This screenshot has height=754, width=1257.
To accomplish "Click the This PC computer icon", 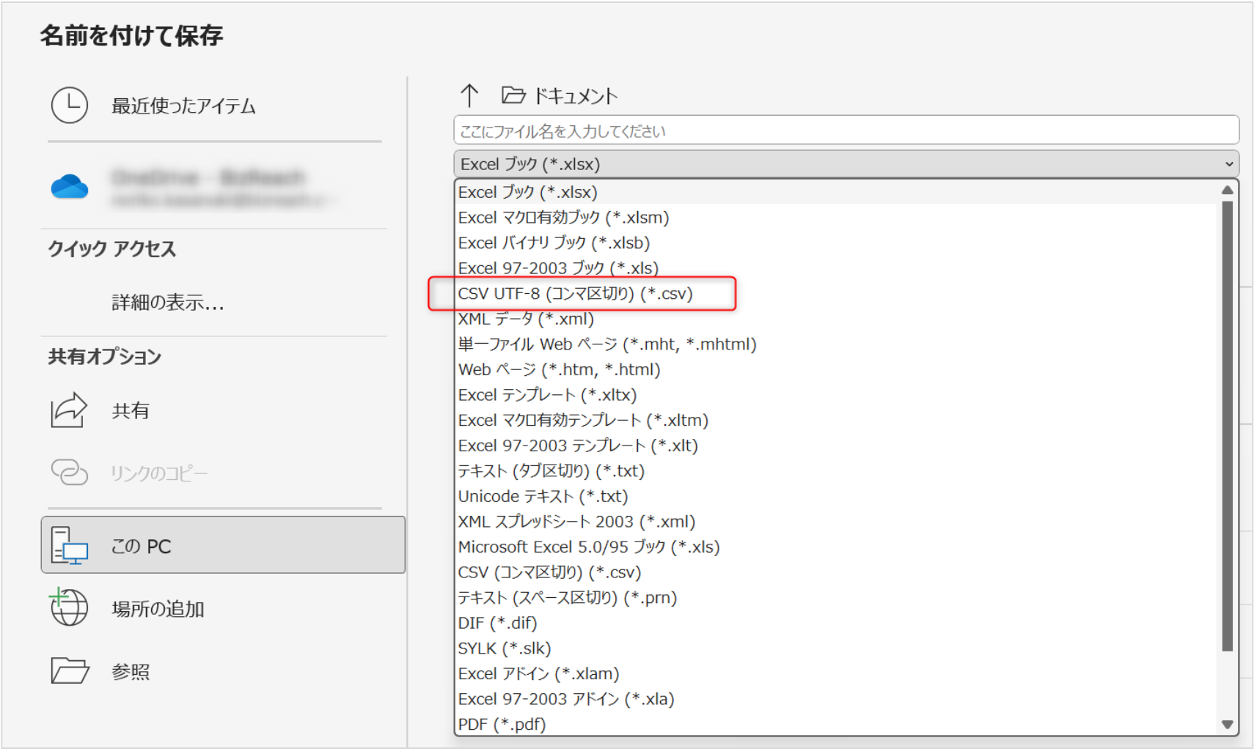I will tap(70, 546).
